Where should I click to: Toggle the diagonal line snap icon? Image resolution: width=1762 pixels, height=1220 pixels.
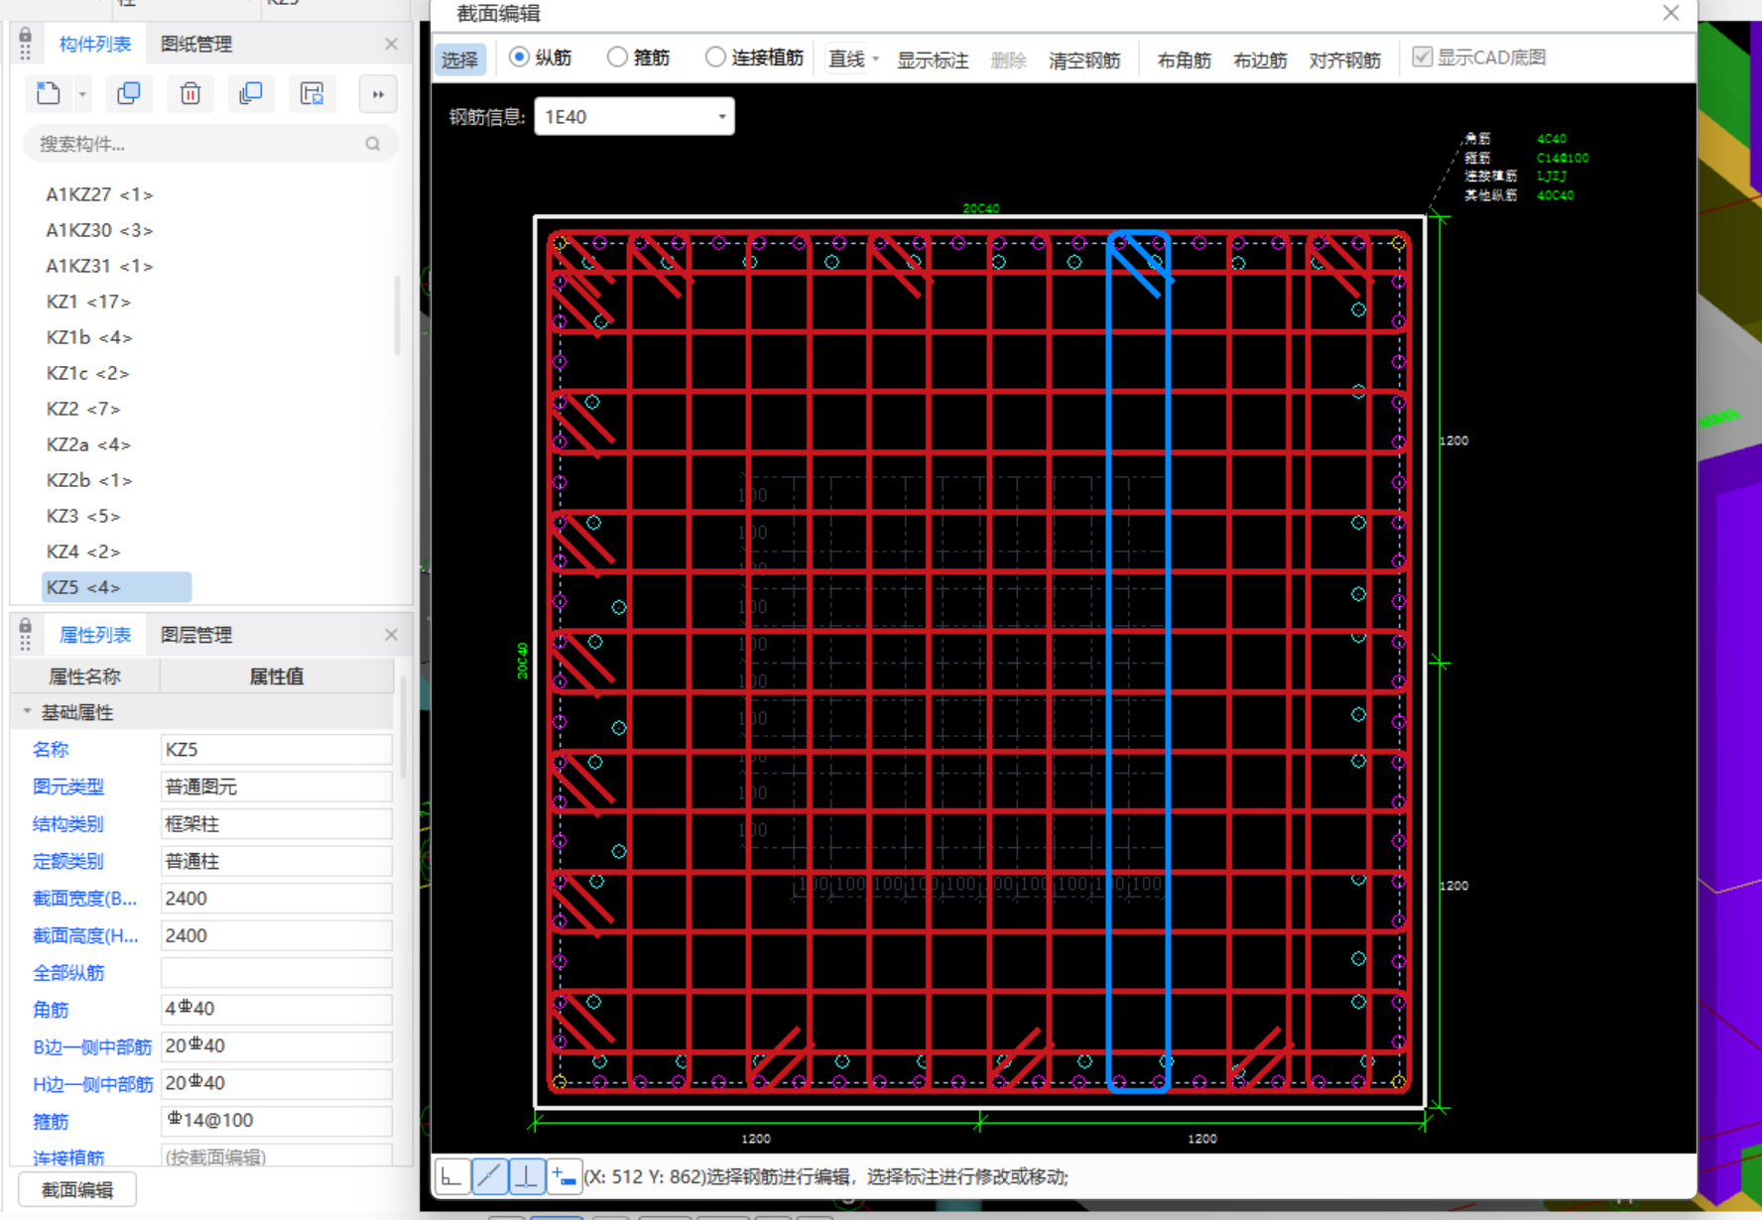pyautogui.click(x=489, y=1177)
